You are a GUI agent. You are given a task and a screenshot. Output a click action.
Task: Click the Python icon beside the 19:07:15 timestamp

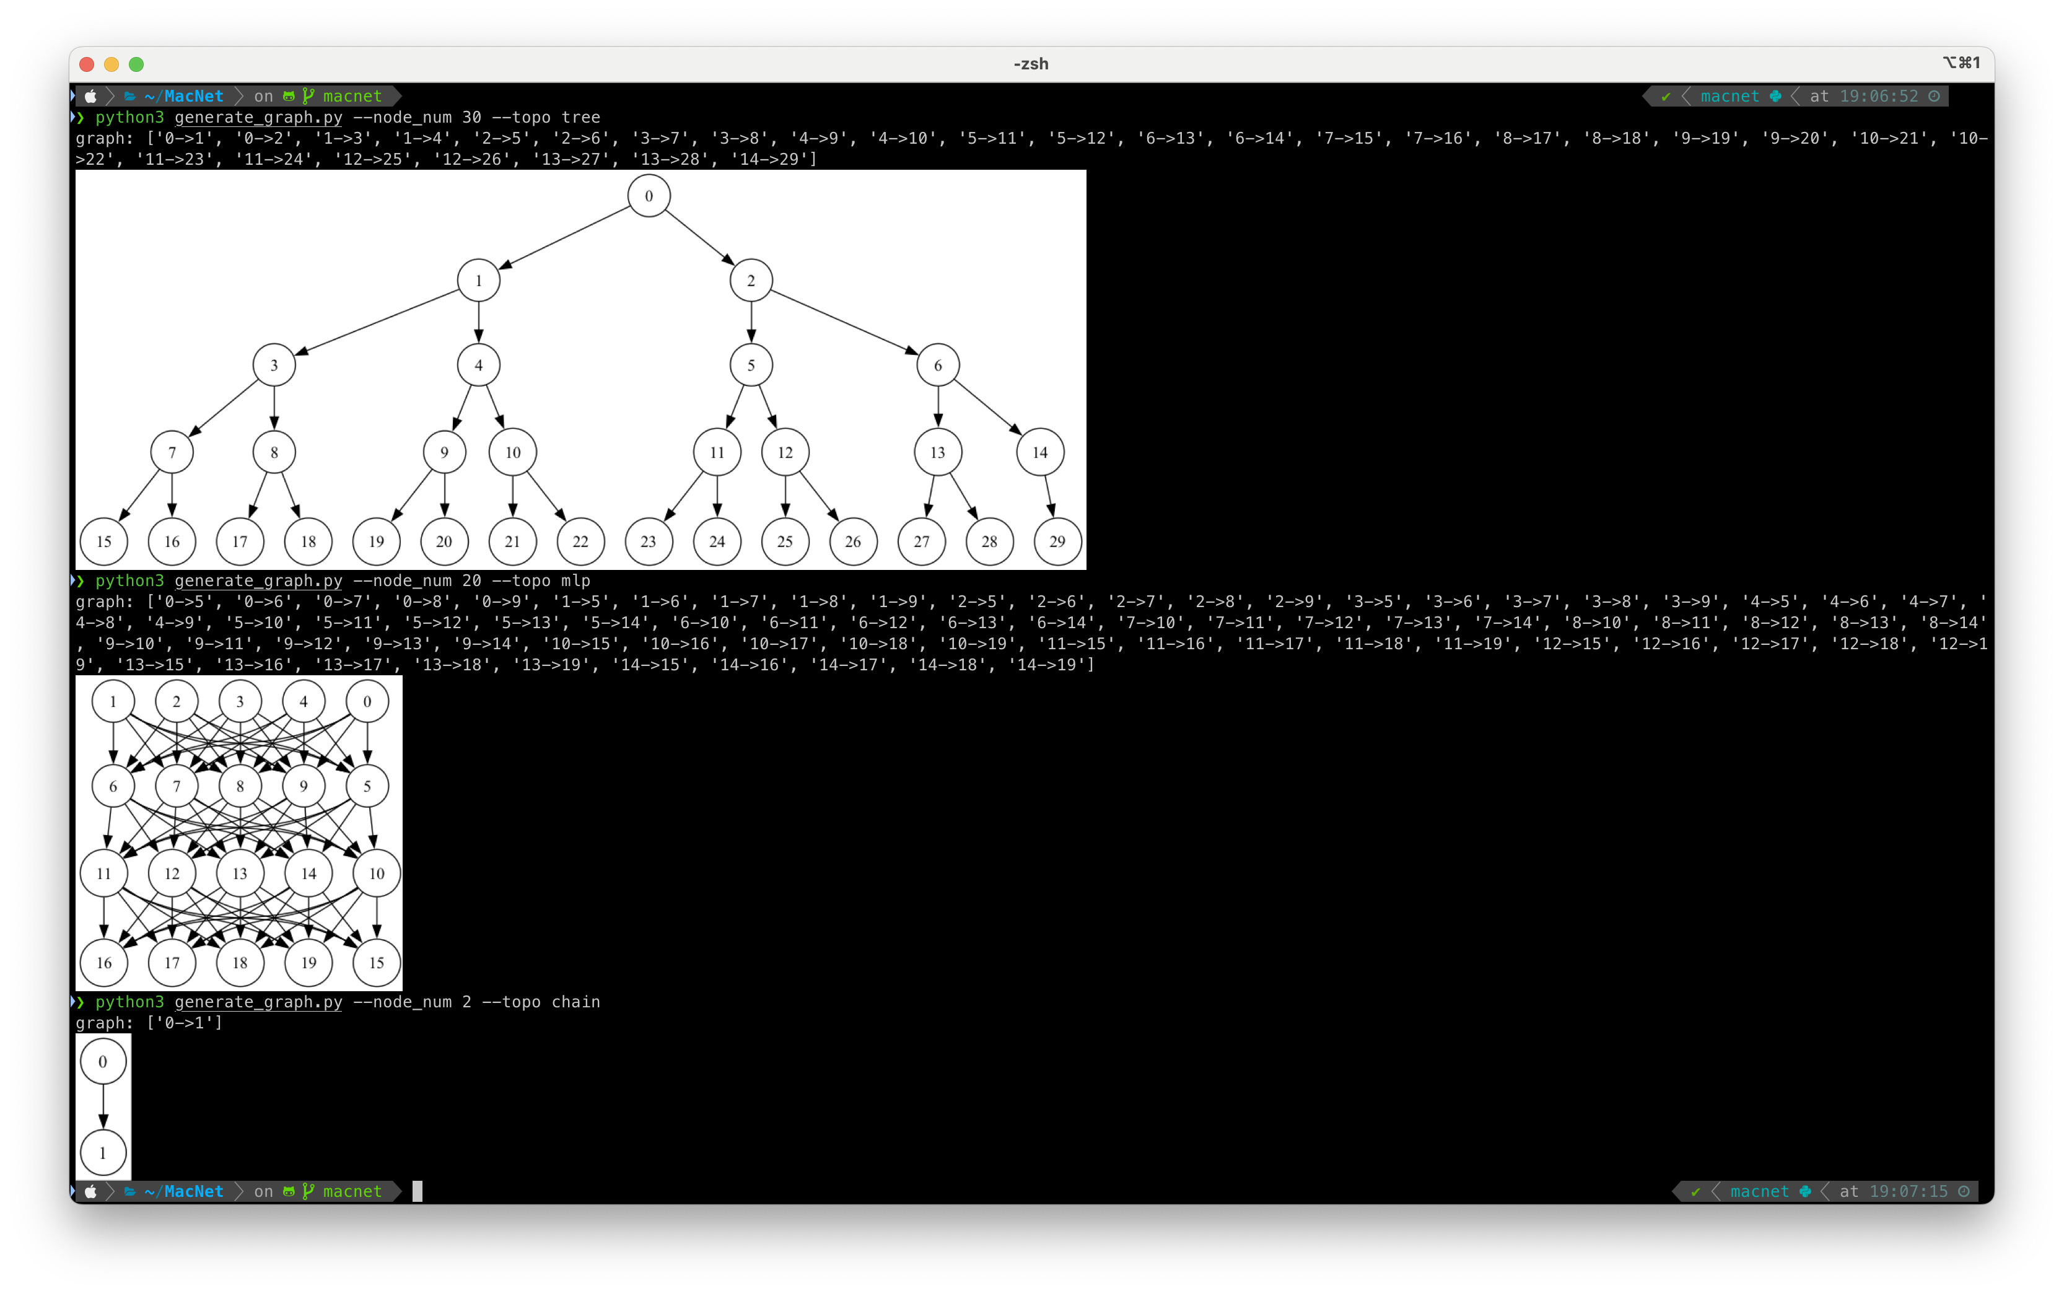click(1805, 1191)
